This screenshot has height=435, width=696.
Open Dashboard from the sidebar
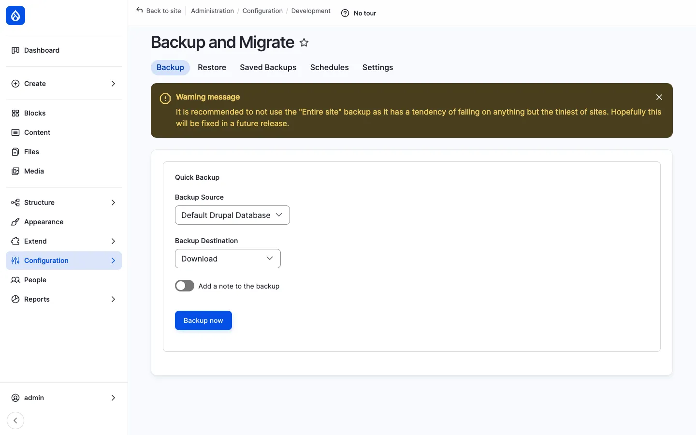pyautogui.click(x=64, y=50)
